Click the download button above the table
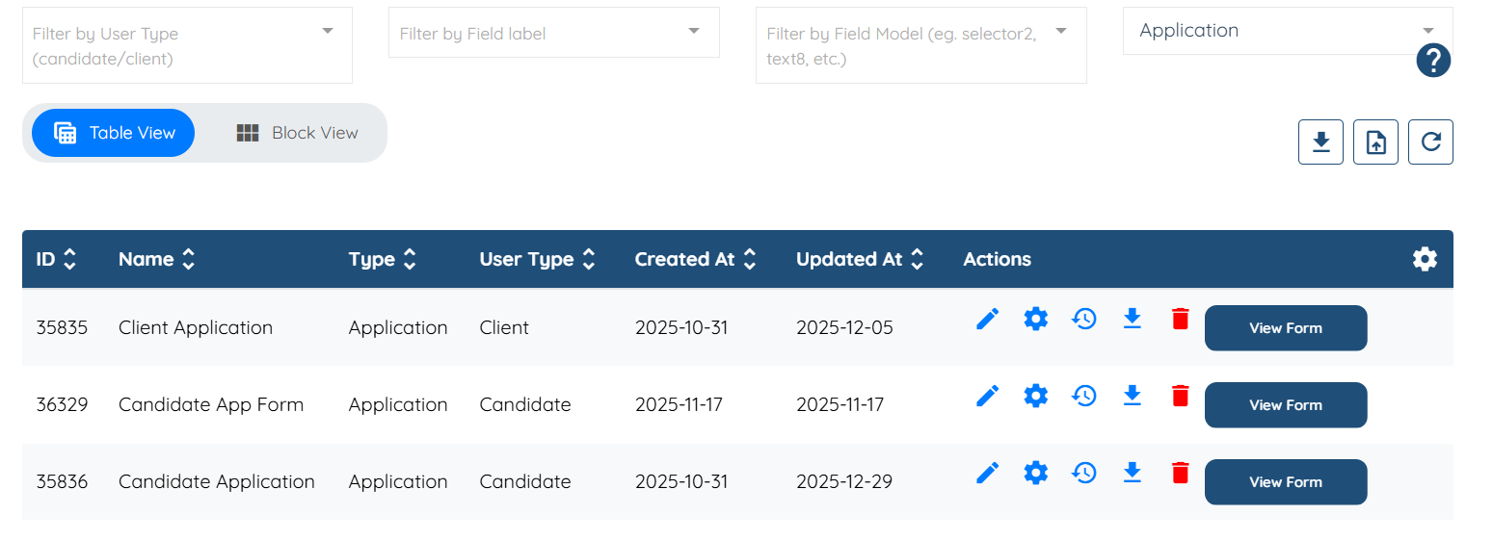The width and height of the screenshot is (1493, 541). tap(1320, 142)
